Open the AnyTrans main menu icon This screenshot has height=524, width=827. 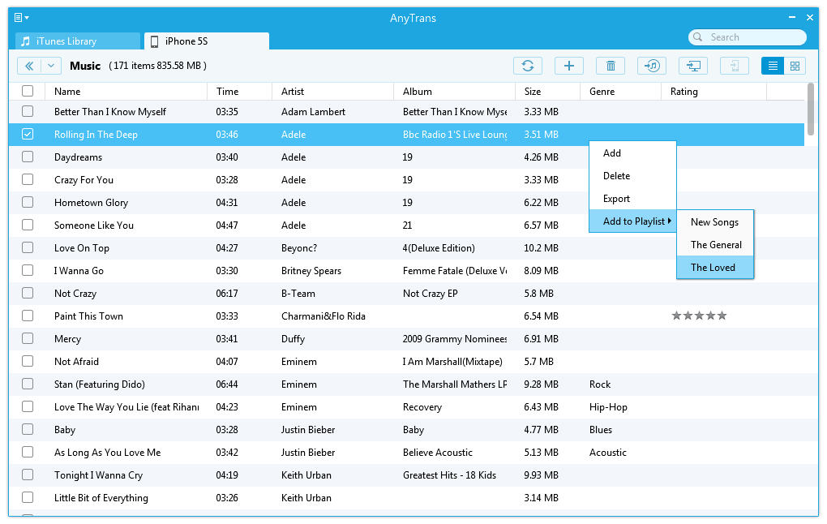coord(21,18)
